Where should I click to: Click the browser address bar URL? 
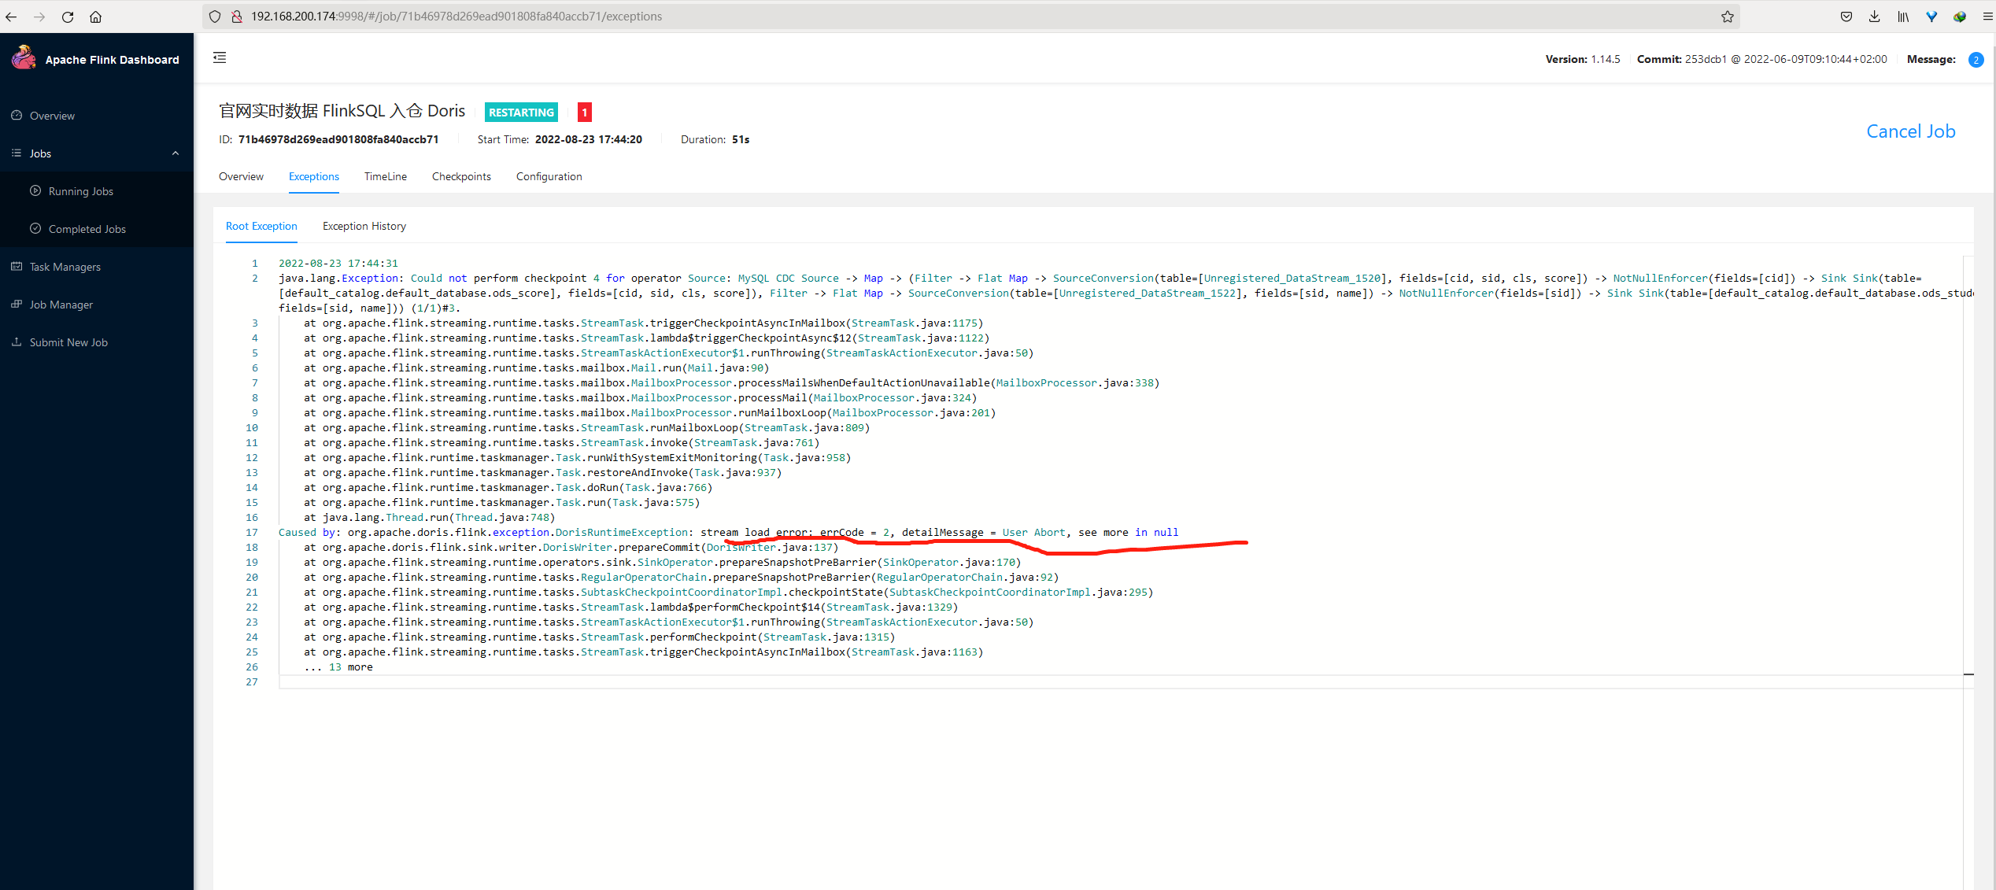(456, 17)
